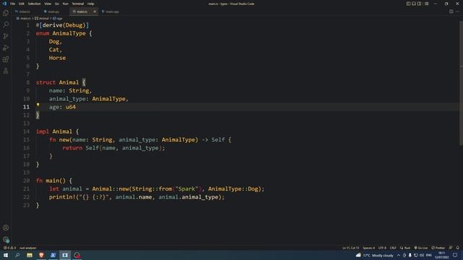Switch to the first editor tab
The image size is (463, 260).
pyautogui.click(x=25, y=12)
